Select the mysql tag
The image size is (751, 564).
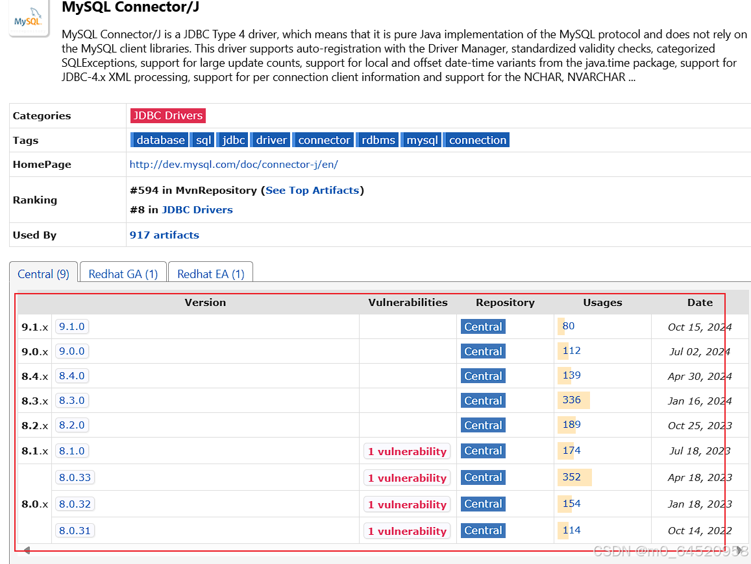[x=421, y=140]
